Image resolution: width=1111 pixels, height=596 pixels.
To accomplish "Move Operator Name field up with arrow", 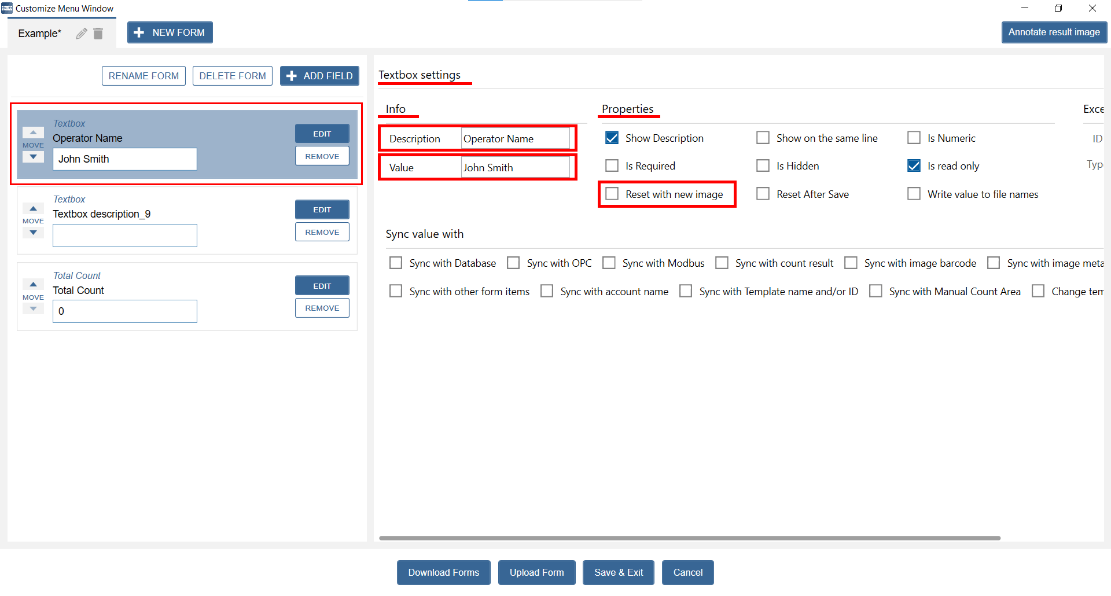I will (33, 133).
